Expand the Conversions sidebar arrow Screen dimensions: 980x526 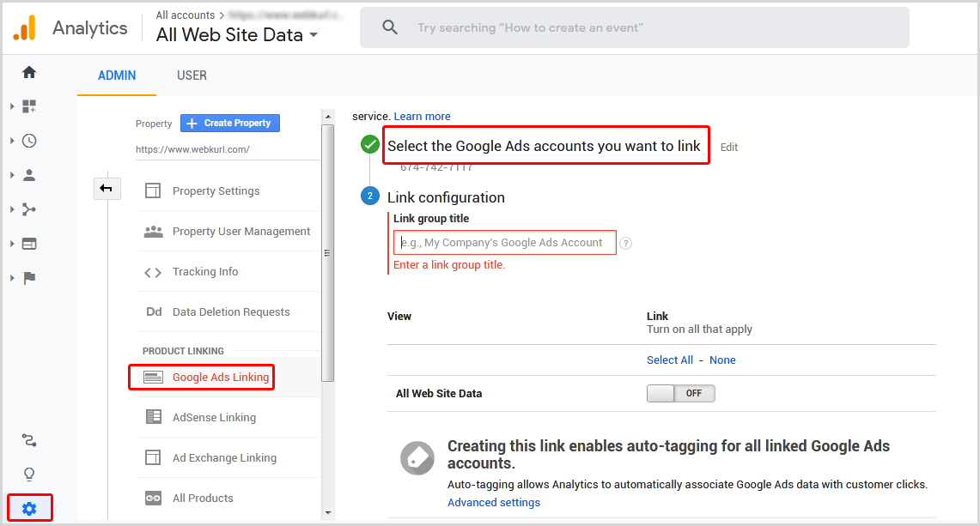(12, 278)
